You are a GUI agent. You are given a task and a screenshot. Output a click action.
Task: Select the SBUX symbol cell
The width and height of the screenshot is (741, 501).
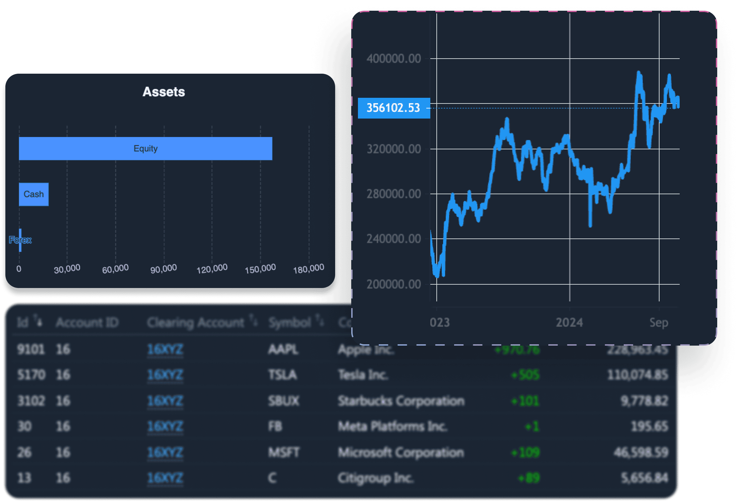[284, 401]
